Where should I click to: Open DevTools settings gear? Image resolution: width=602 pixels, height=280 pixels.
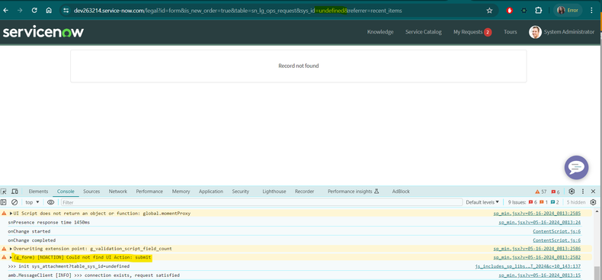pyautogui.click(x=572, y=191)
